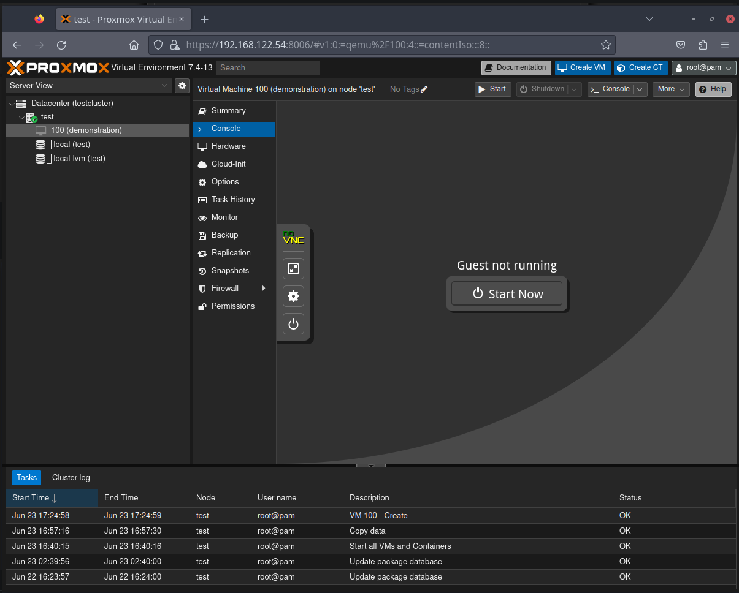Open Console dropdown arrow in toolbar

pos(640,89)
